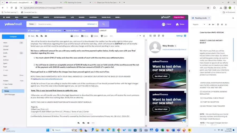Open more actions menu in message toolbar
Viewport: 237px width, 133px height.
click(x=111, y=36)
